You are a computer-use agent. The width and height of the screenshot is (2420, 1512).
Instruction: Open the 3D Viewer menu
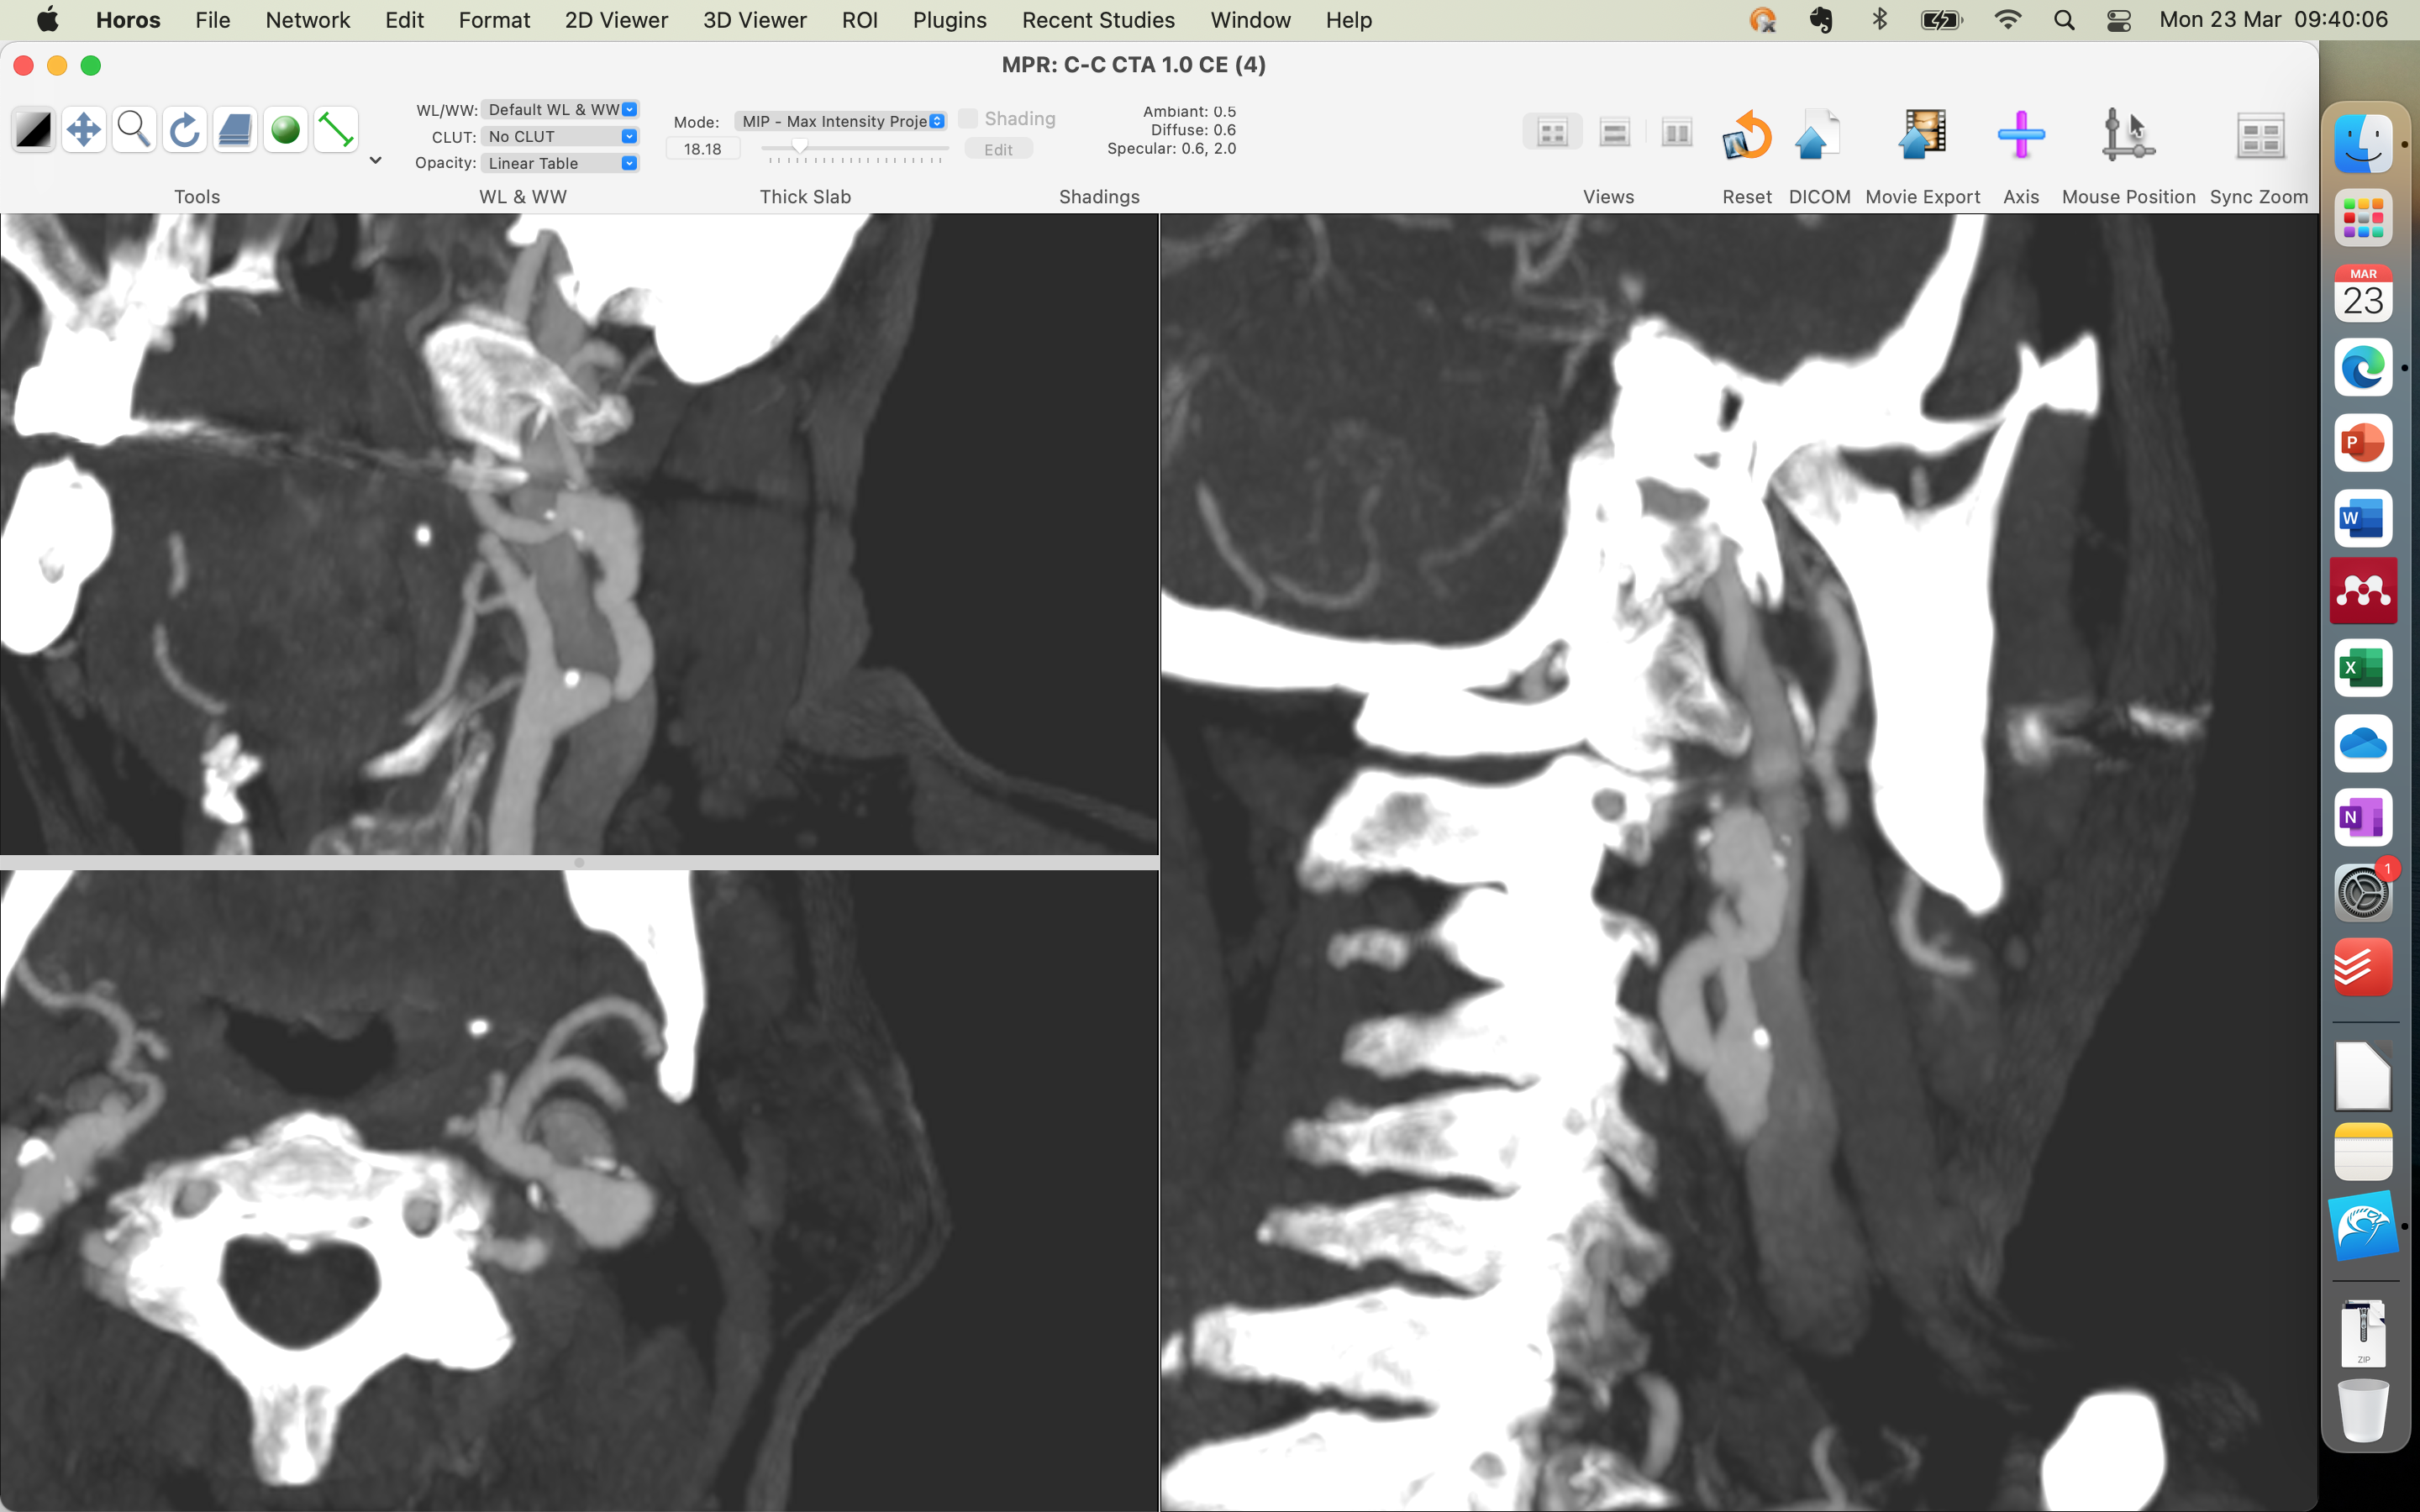(x=754, y=20)
